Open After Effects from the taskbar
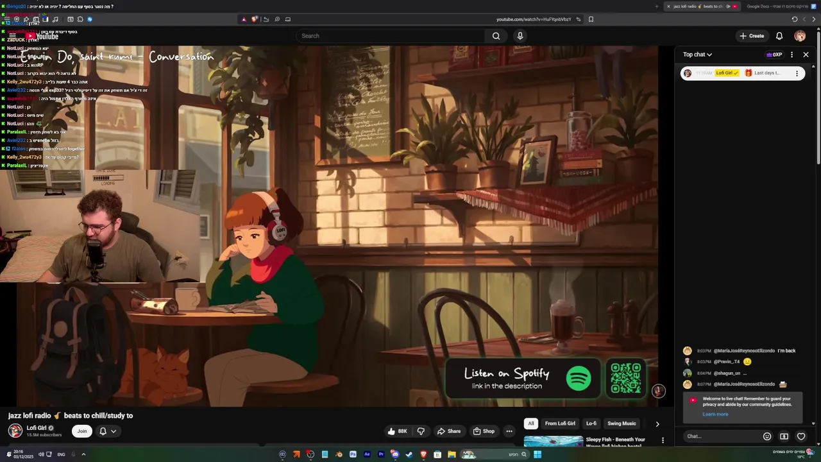 coord(367,454)
